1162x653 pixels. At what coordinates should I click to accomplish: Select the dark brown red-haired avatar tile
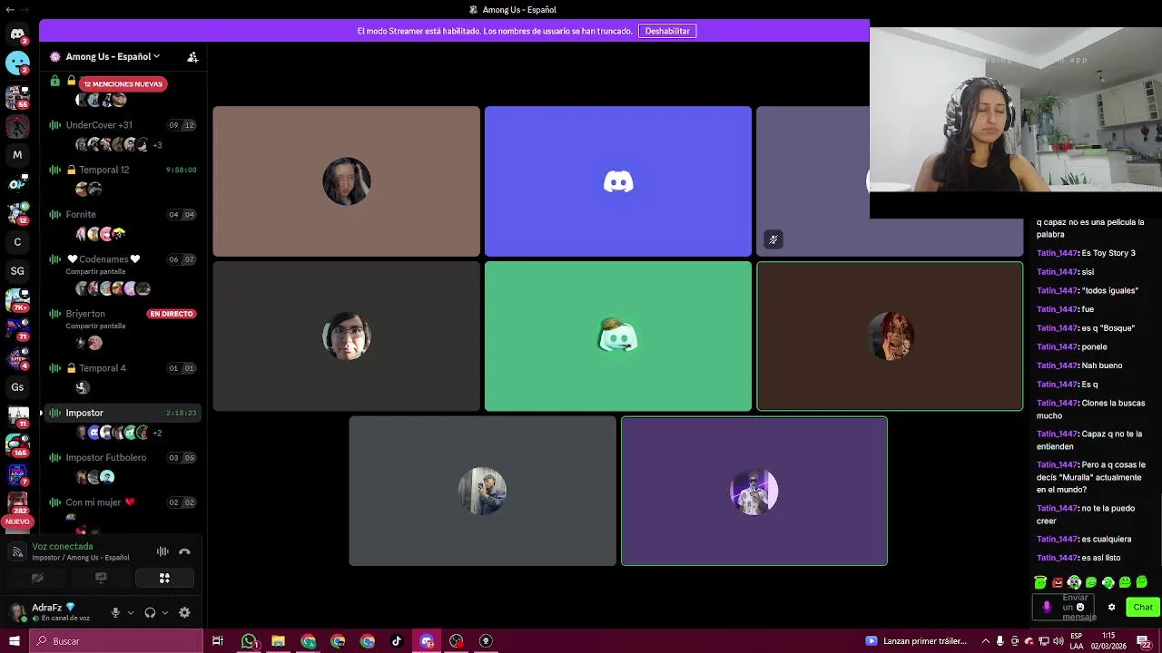coord(890,336)
